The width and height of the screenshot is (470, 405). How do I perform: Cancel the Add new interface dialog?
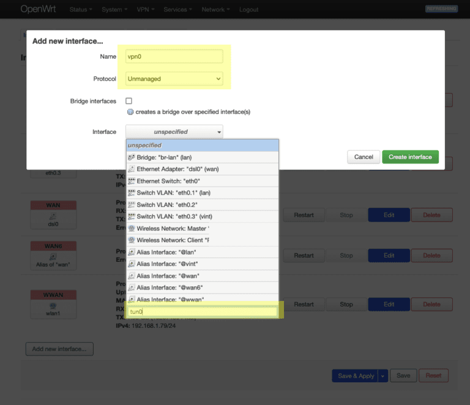(364, 157)
